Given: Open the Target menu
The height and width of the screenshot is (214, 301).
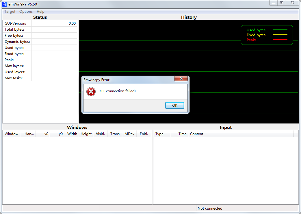Looking at the screenshot, I should point(10,12).
